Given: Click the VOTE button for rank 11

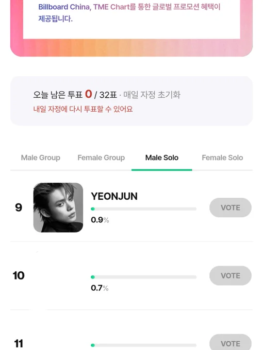Looking at the screenshot, I should tap(231, 342).
